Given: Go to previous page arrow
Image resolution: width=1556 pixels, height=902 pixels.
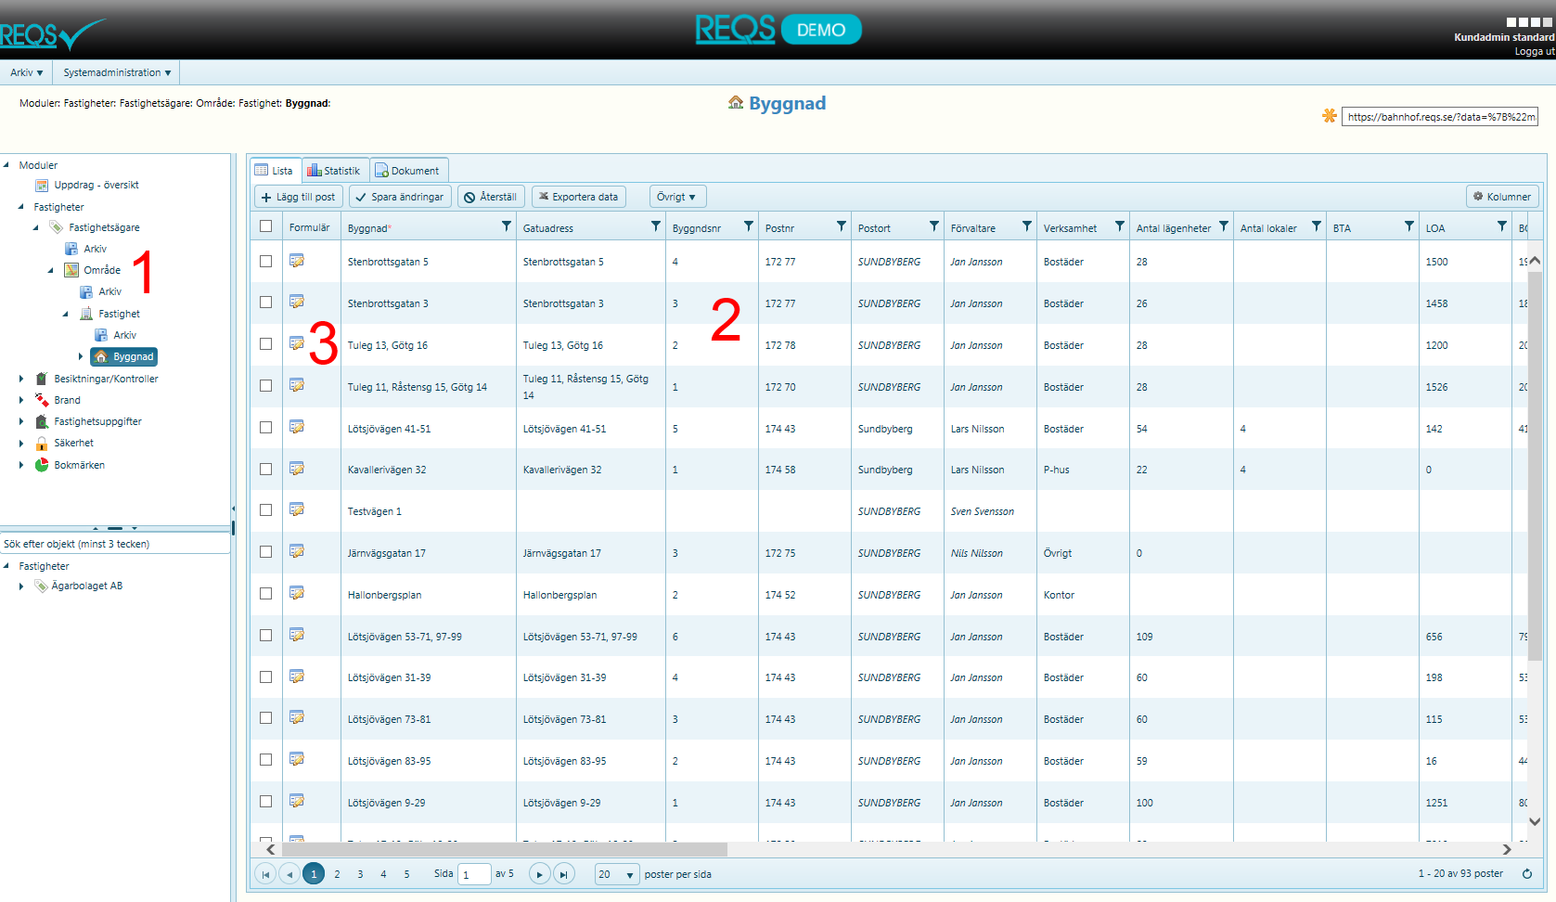Looking at the screenshot, I should click(289, 874).
